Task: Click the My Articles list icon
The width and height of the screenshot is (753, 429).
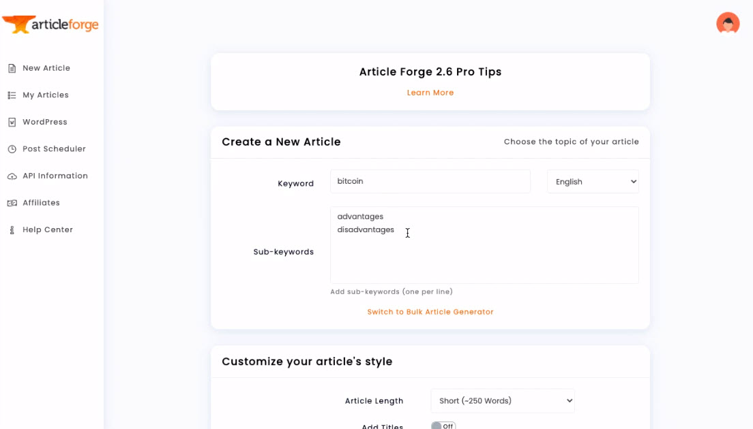Action: coord(12,95)
